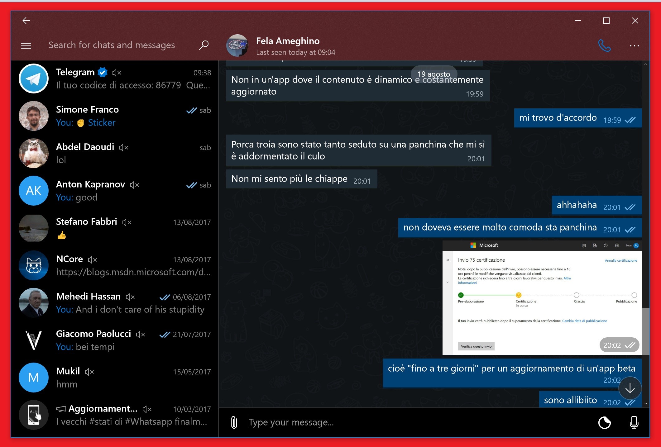Screen dimensions: 661x447
Task: Click the muted icon beside Mukil
Action: [89, 372]
